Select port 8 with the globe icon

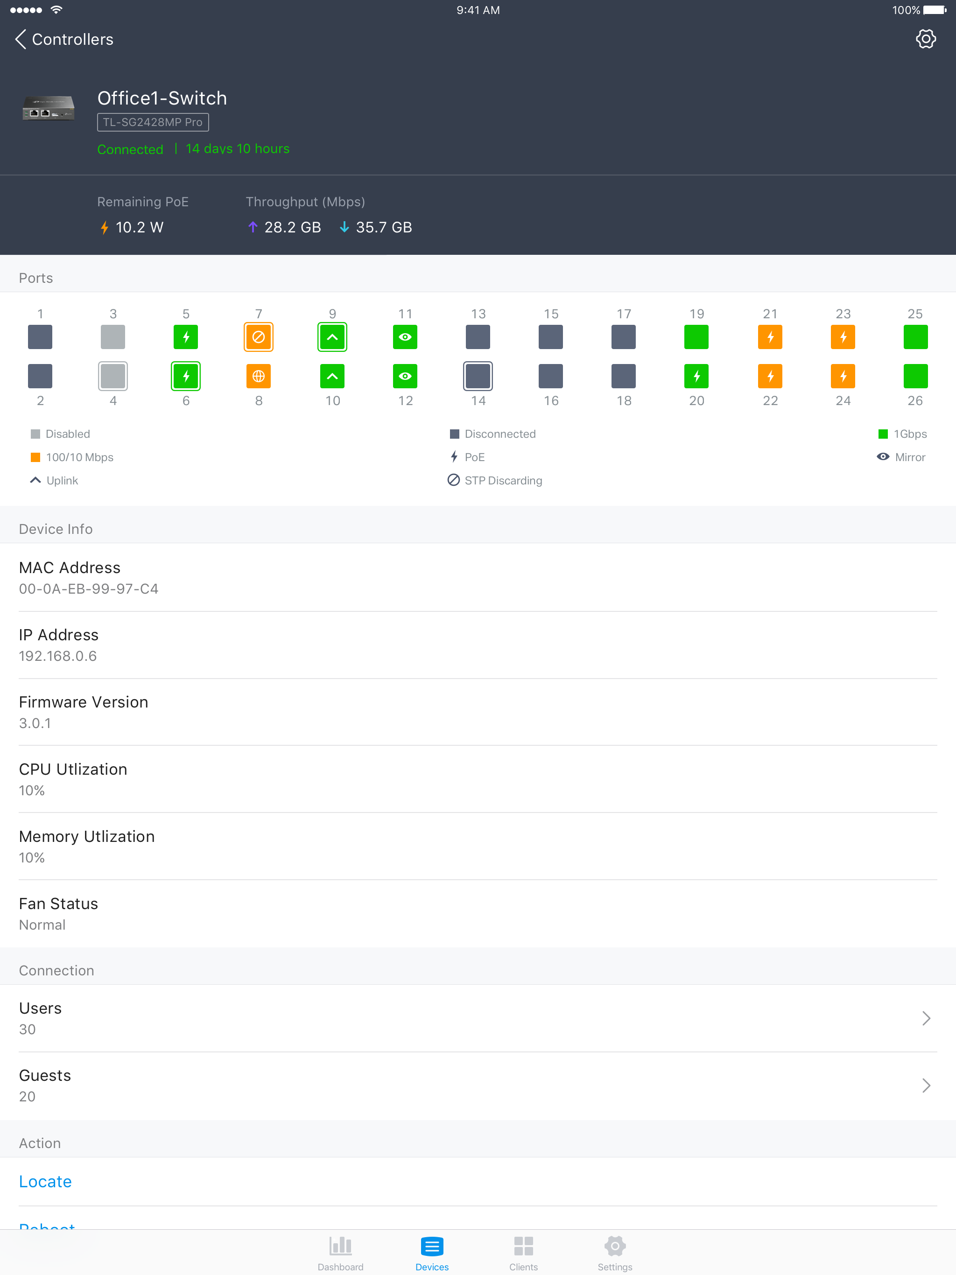click(x=258, y=377)
